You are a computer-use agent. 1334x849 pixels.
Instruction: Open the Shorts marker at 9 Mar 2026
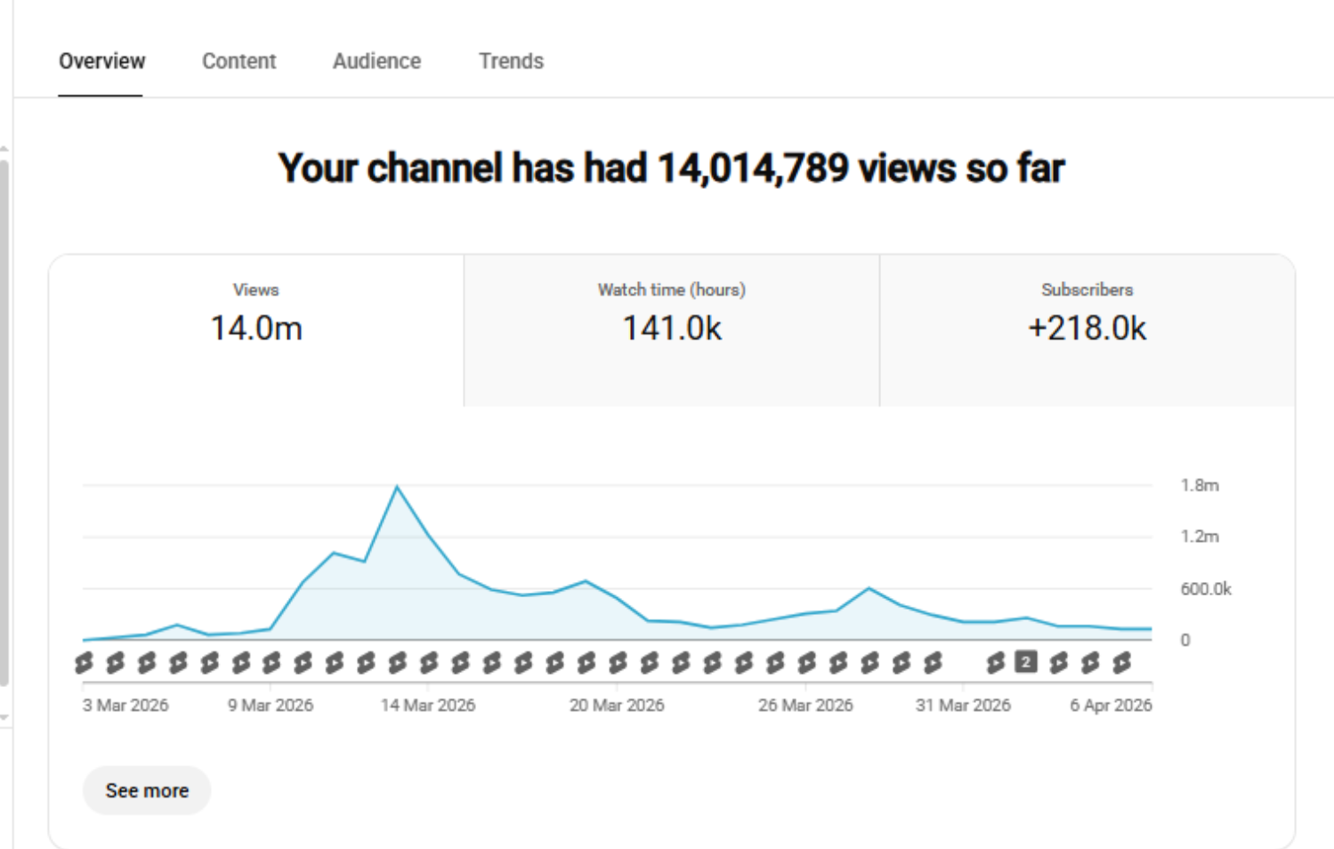tap(272, 663)
